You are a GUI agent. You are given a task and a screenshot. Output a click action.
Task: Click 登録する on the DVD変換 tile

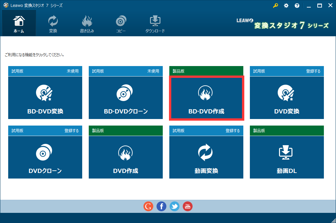point(313,71)
